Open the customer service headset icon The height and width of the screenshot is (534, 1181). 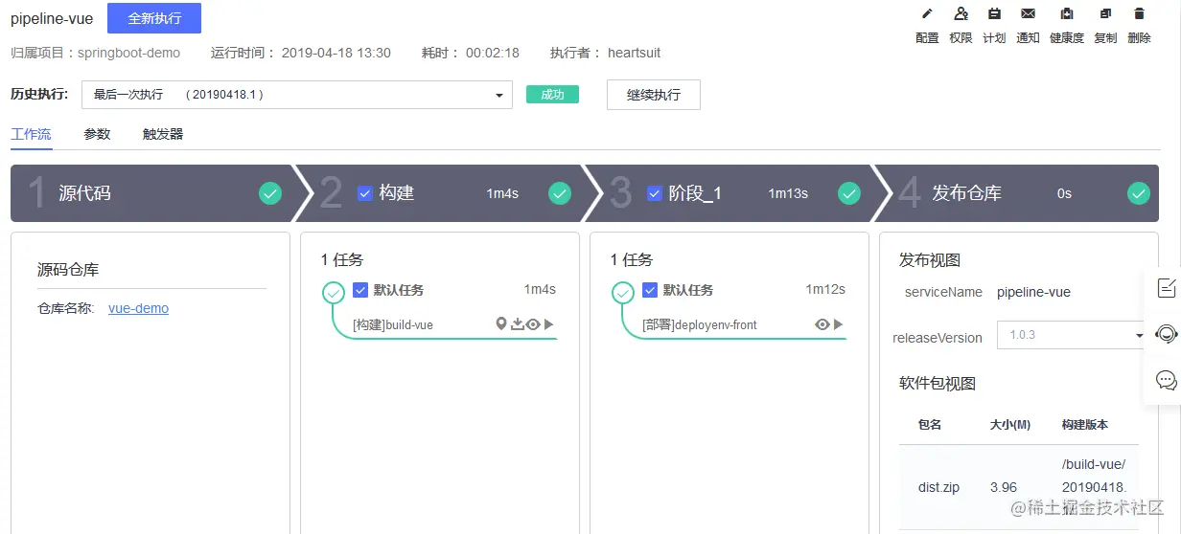1167,334
